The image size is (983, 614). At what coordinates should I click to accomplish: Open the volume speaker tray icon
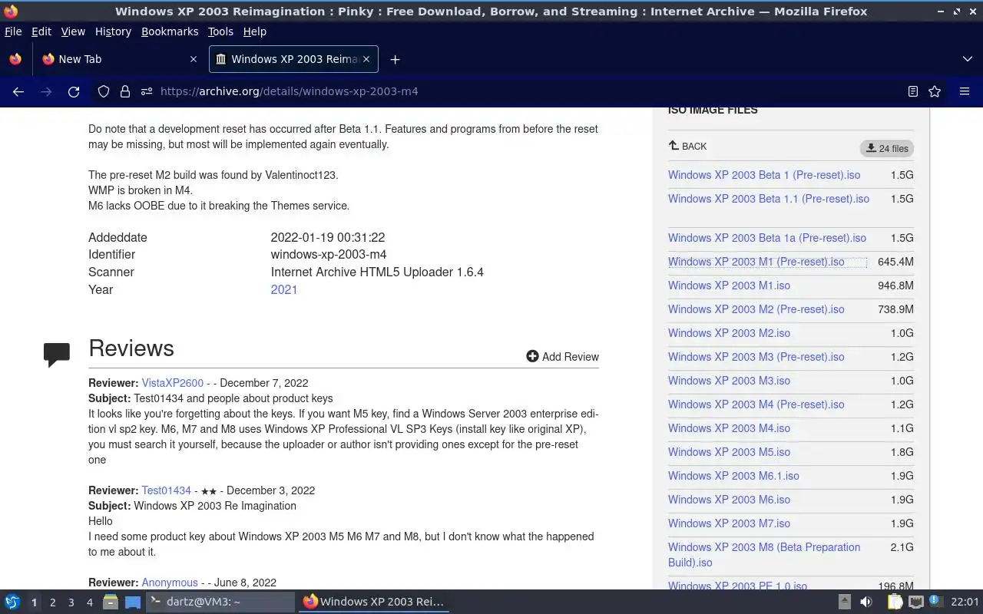[x=866, y=602]
